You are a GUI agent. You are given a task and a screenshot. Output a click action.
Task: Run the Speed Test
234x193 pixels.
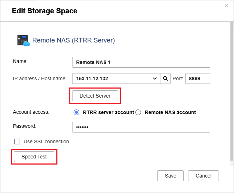tap(34, 157)
